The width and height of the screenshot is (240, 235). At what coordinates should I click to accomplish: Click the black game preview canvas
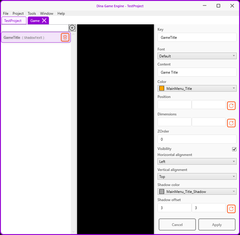pos(115,129)
